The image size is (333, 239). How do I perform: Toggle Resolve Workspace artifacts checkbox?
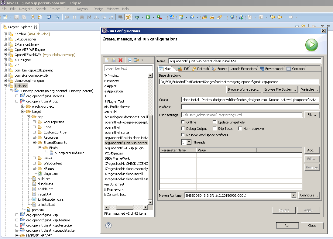point(183,135)
